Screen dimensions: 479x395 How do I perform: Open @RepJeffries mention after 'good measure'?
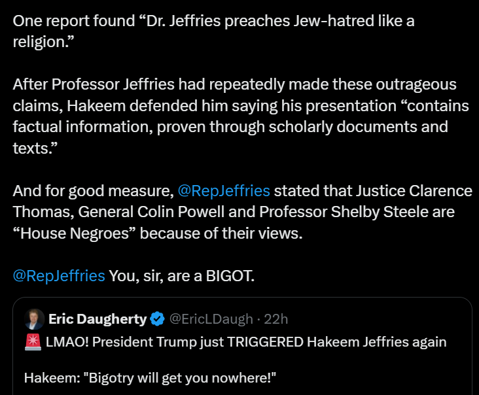(223, 191)
